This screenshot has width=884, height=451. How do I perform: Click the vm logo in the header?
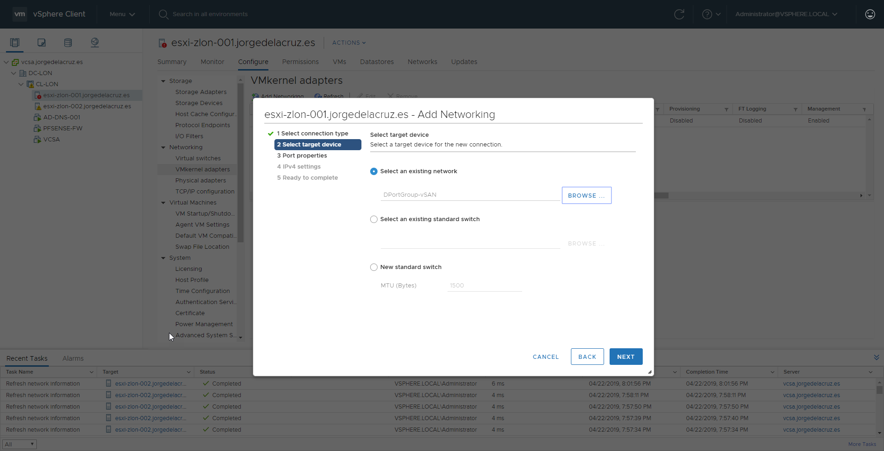20,14
